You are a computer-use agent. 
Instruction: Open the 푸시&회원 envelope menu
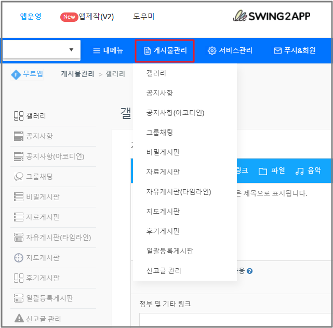[295, 50]
